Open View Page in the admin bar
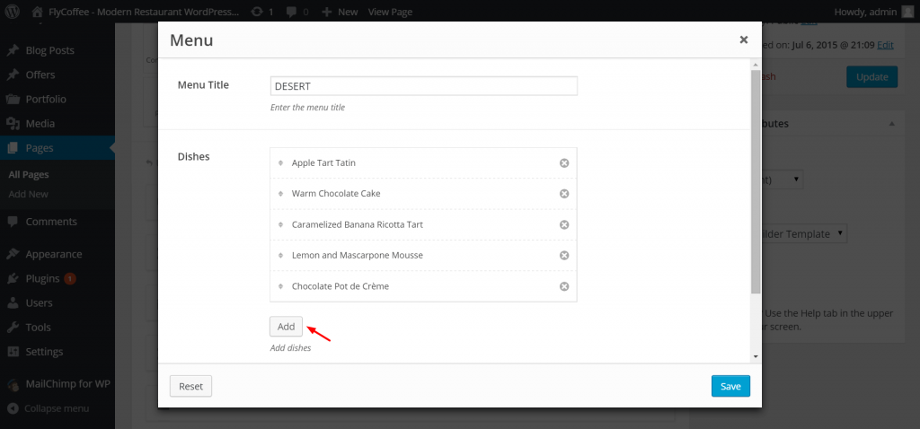This screenshot has width=920, height=429. click(x=390, y=12)
